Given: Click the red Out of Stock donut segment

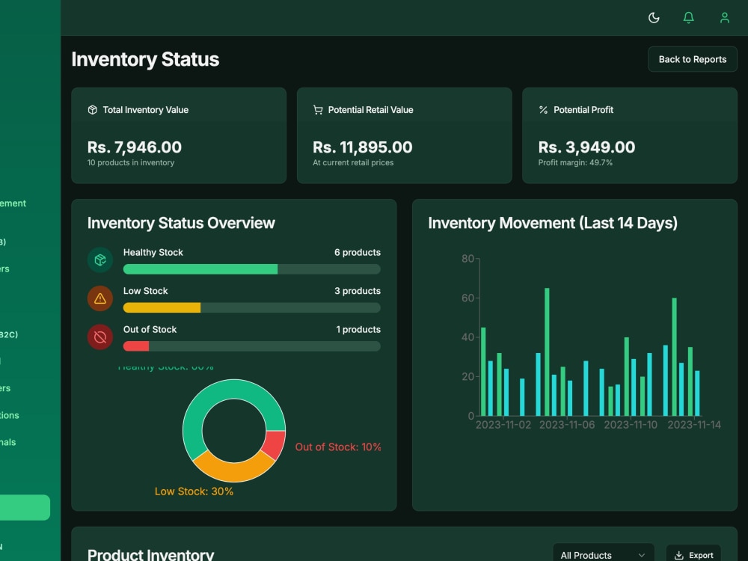Looking at the screenshot, I should pos(275,443).
